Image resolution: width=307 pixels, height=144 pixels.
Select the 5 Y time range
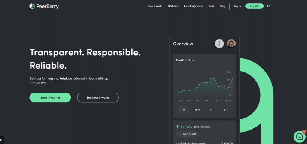(x=226, y=110)
